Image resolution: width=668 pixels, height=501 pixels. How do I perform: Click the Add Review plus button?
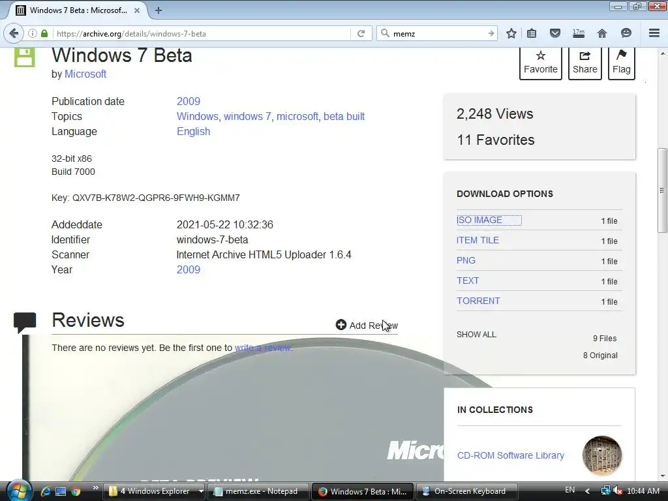click(367, 325)
